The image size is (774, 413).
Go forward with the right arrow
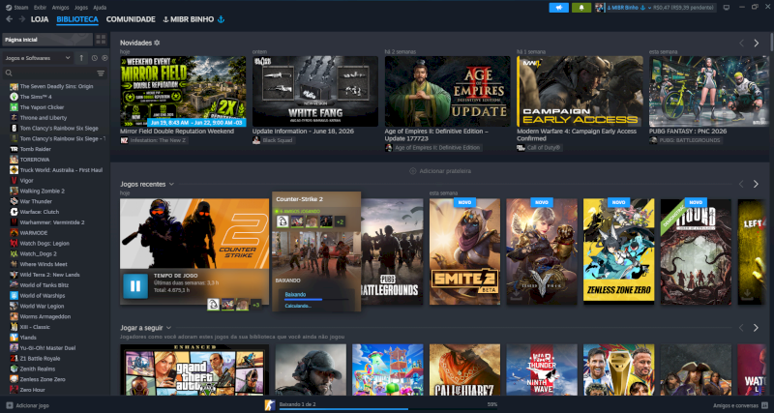point(21,19)
